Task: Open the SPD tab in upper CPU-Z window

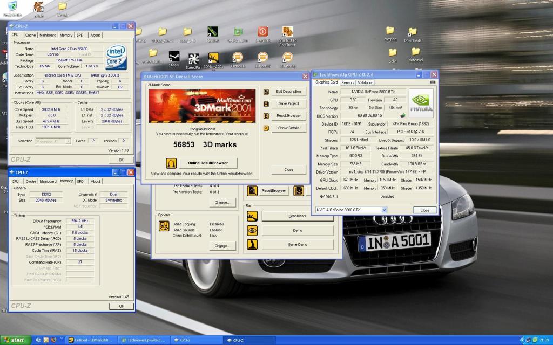Action: click(80, 35)
